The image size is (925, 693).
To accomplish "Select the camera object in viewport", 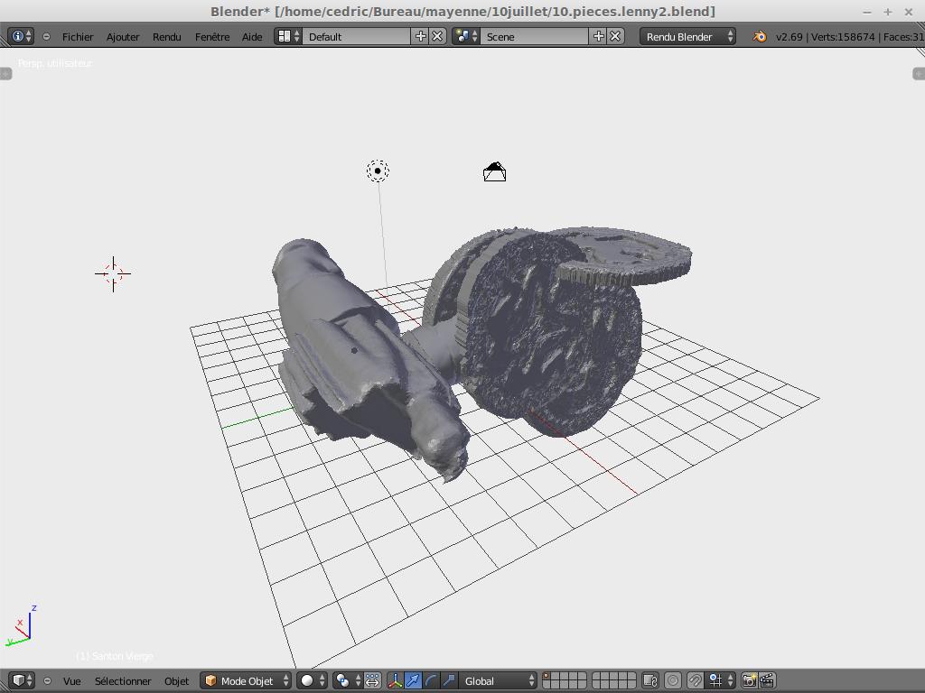I will tap(494, 172).
